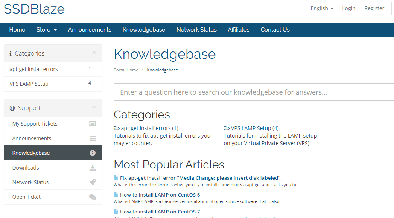394x218 pixels.
Task: Click the Support lifebuoy icon
Action: tap(12, 108)
